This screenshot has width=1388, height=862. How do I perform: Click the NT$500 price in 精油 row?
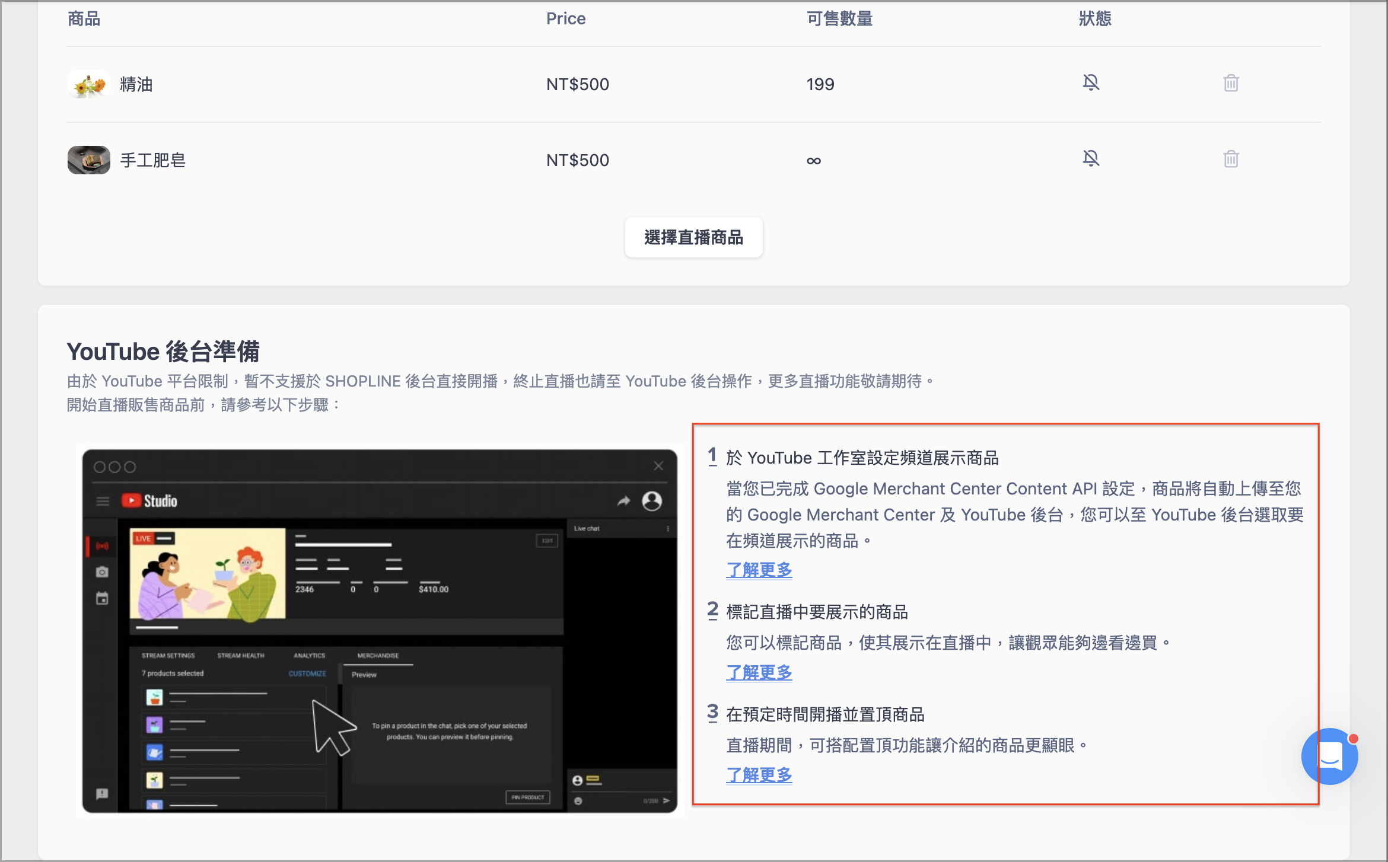click(578, 84)
